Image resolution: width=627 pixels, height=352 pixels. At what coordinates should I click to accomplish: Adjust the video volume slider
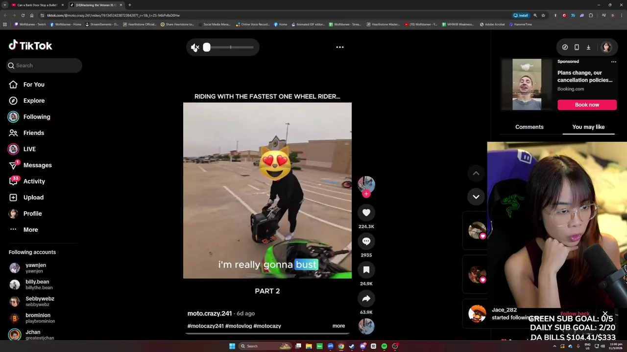(230, 47)
